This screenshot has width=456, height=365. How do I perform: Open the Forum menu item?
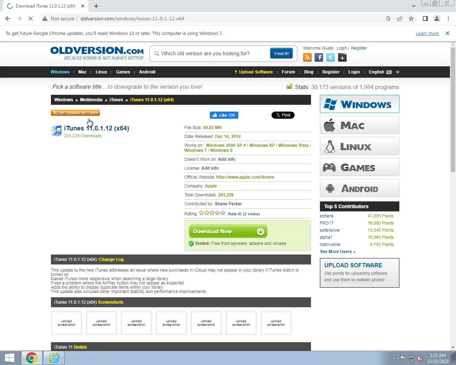click(288, 72)
